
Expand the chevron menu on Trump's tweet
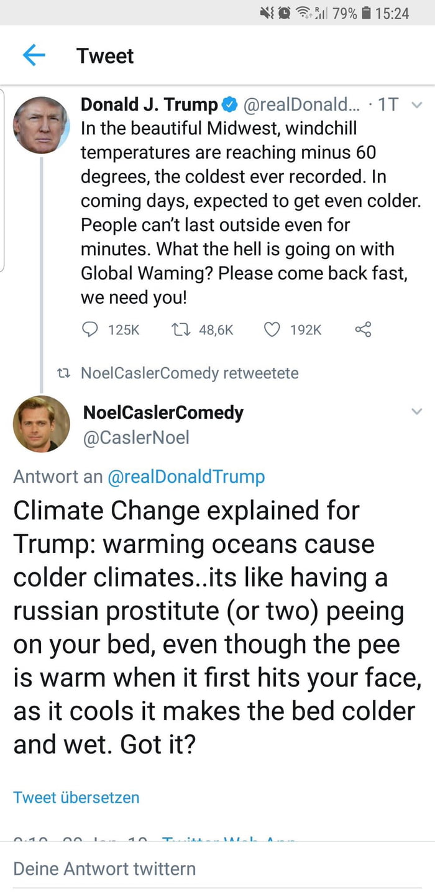tap(417, 105)
